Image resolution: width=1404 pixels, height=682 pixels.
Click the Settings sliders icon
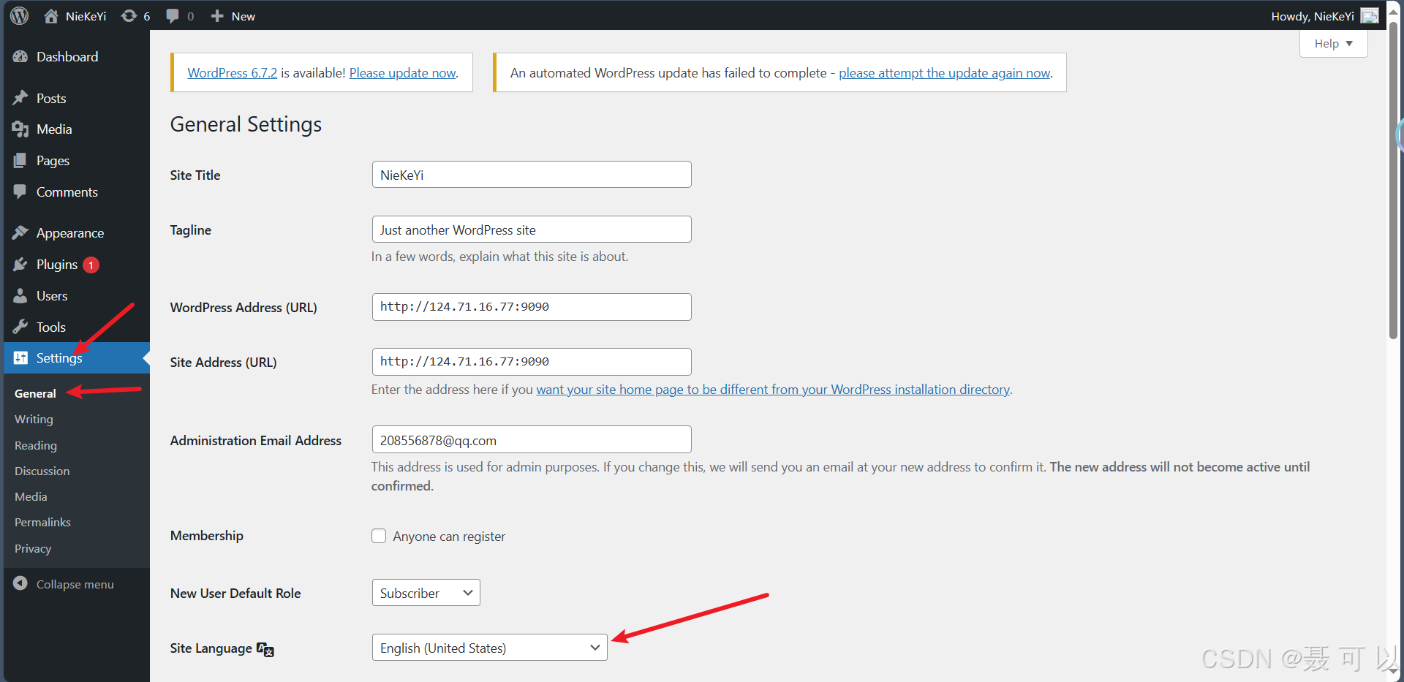(x=20, y=357)
